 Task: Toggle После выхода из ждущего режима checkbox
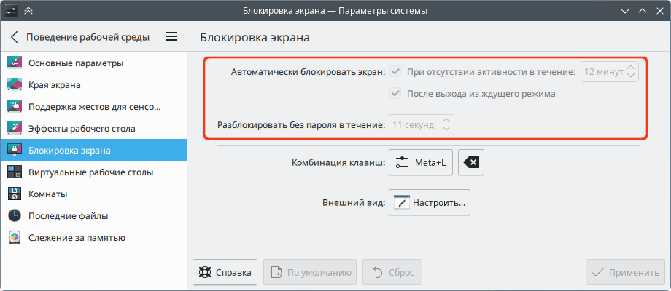395,94
